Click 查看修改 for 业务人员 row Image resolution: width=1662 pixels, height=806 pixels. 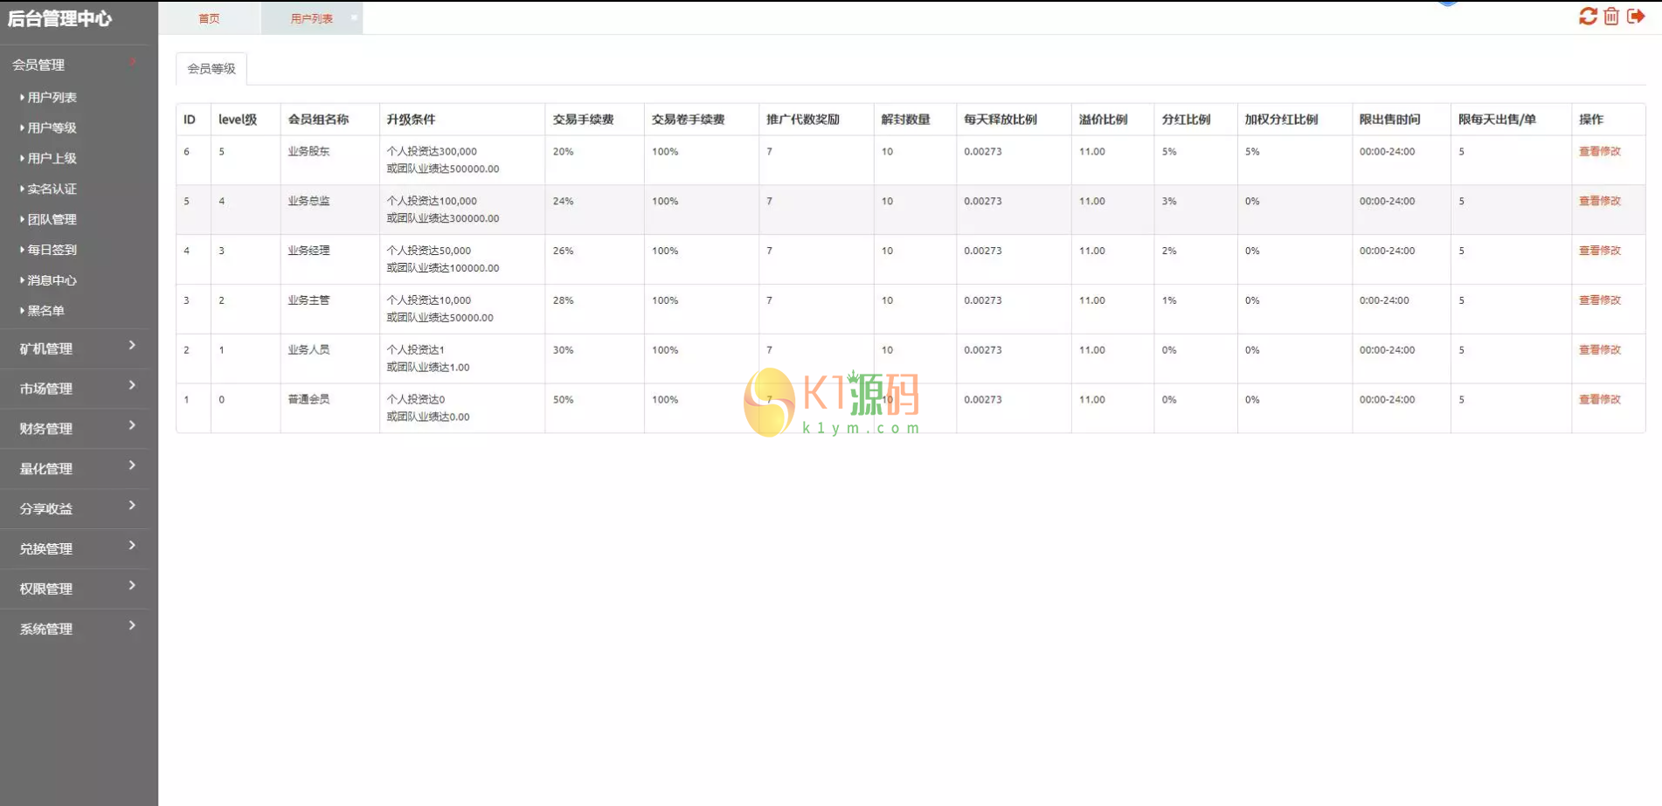pos(1599,350)
